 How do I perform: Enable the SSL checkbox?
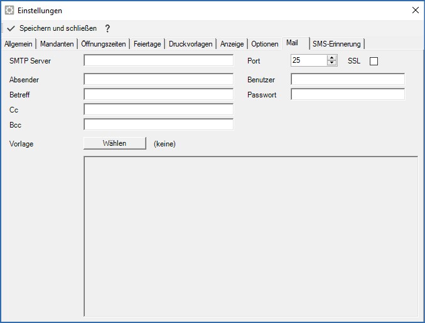tap(374, 61)
